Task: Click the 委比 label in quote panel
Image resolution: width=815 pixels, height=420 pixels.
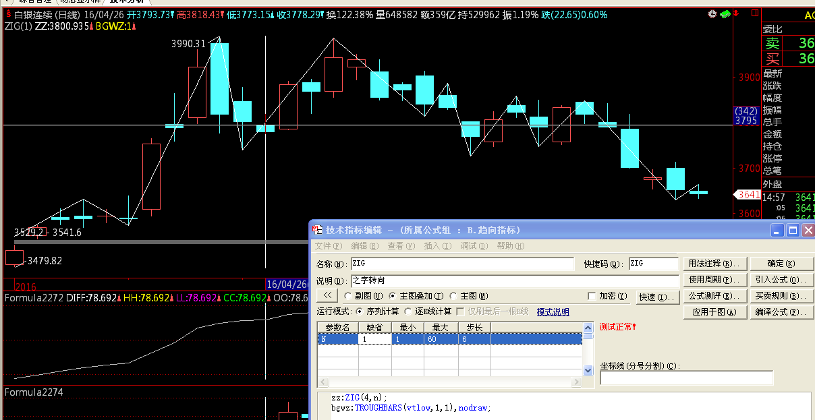Action: [772, 29]
